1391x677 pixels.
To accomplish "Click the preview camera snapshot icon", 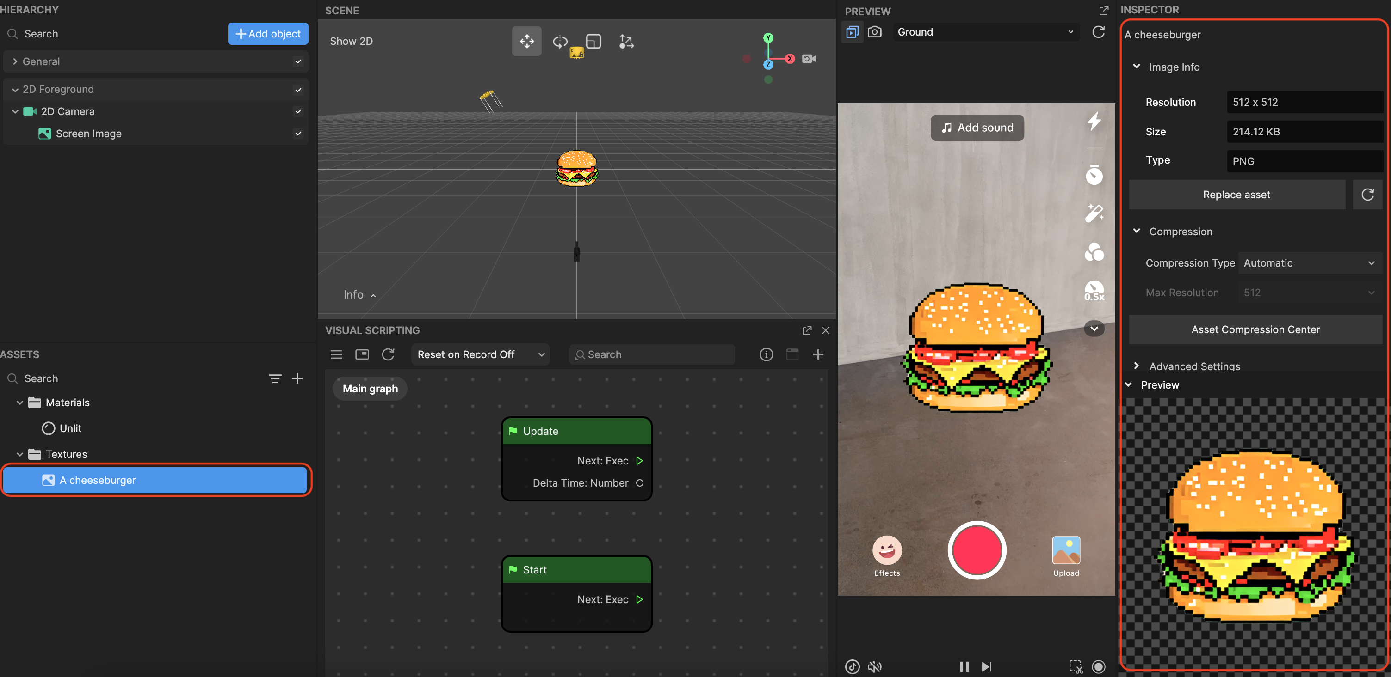I will 875,32.
